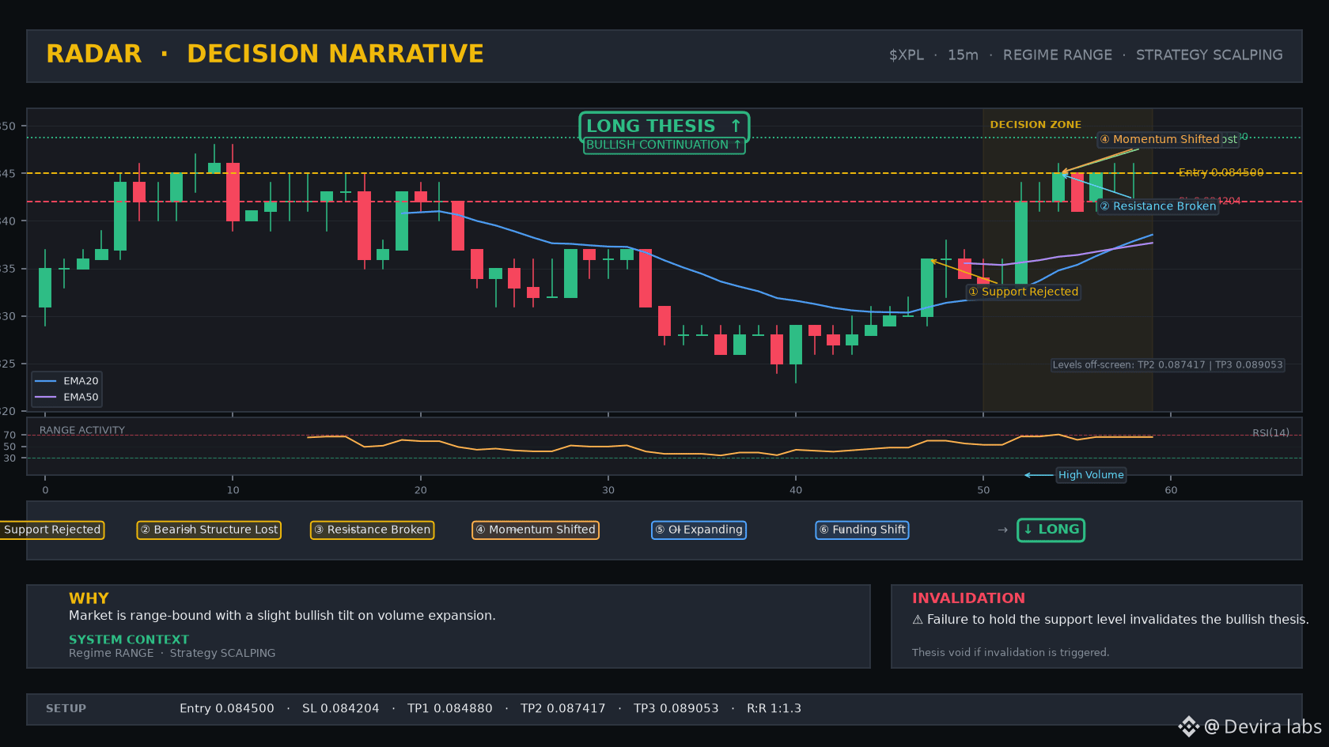This screenshot has height=747, width=1329.
Task: Click the RSI(14) indicator label
Action: (x=1270, y=432)
